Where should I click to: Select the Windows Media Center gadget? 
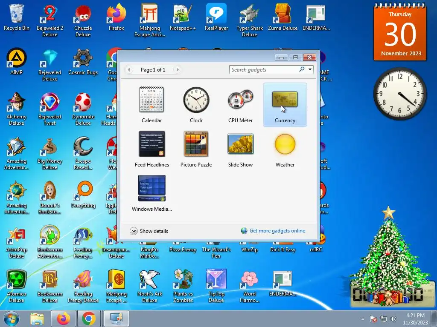coord(151,193)
